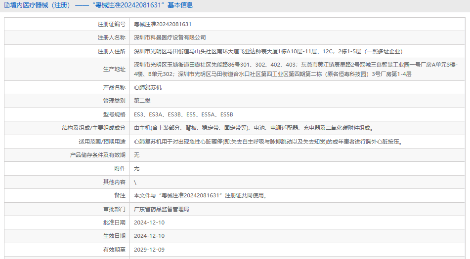Select the 2024-12-10 value in 批准日期 row
The width and height of the screenshot is (470, 259).
(149, 222)
